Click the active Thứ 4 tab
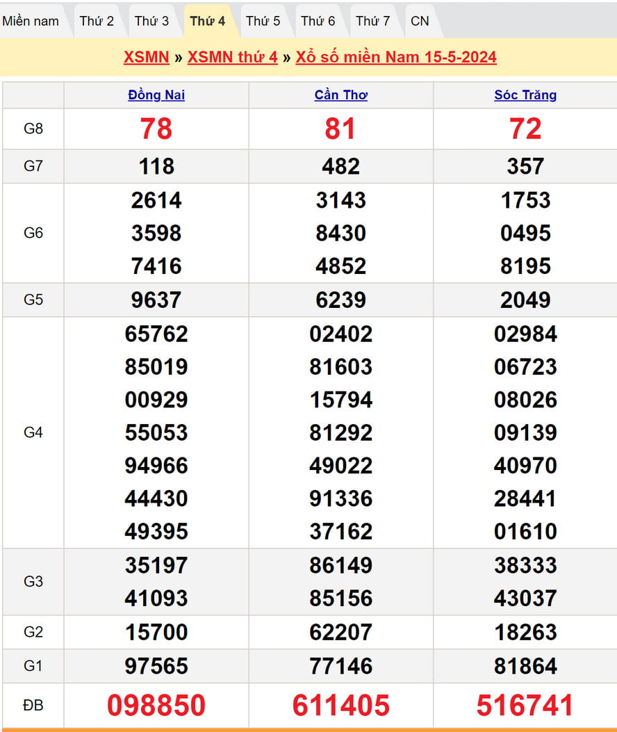Screen dimensions: 617x732 208,21
